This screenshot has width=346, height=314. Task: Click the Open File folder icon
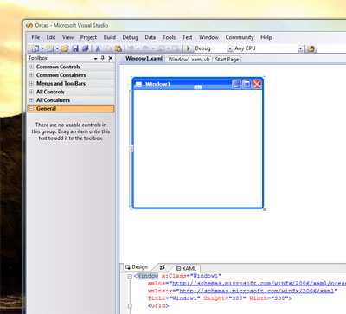(x=65, y=48)
